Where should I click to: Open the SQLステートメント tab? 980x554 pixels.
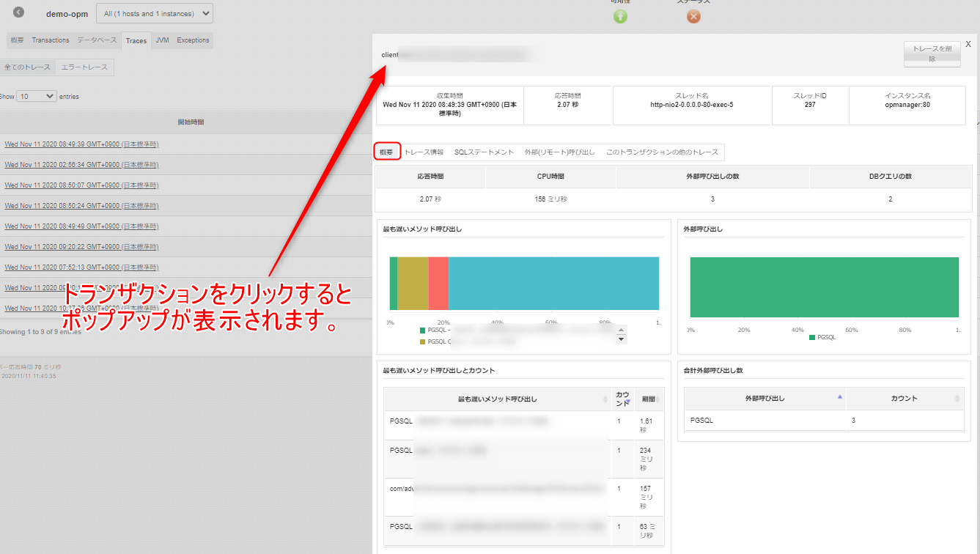484,152
